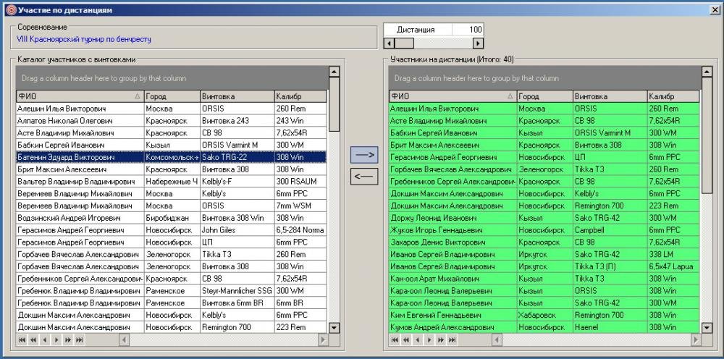Go to next record in left catalog navigator

click(x=56, y=339)
